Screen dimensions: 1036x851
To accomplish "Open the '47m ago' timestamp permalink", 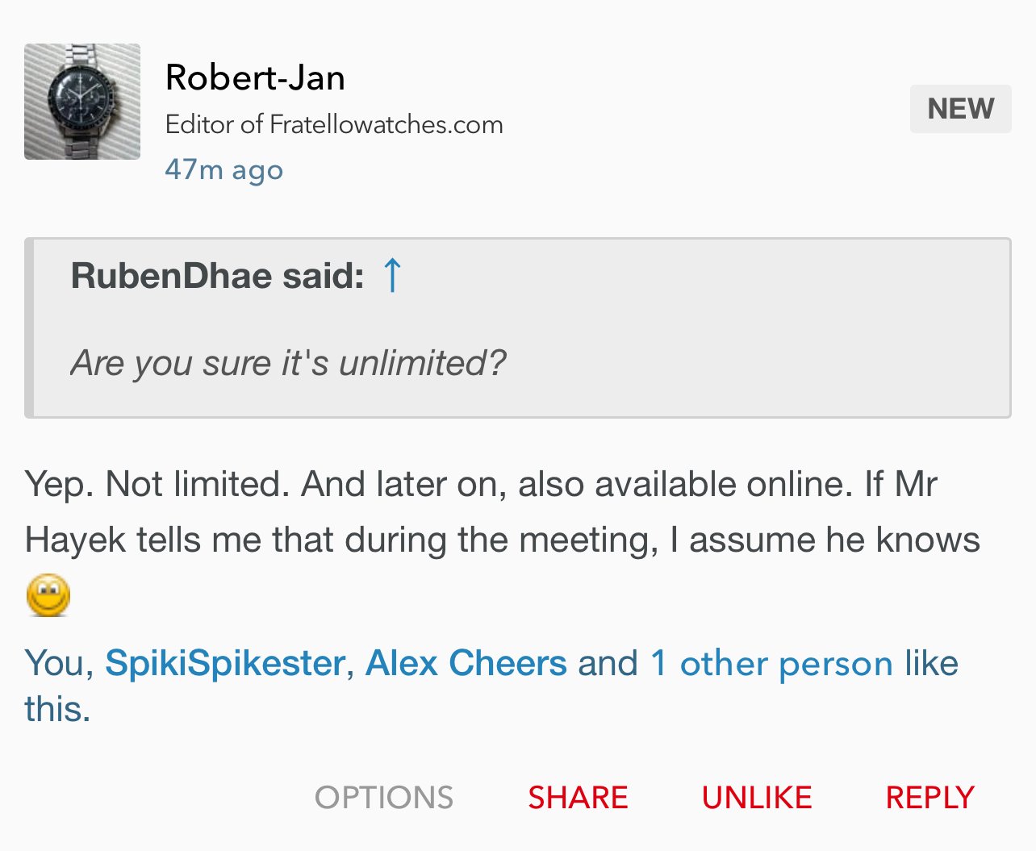I will tap(223, 169).
